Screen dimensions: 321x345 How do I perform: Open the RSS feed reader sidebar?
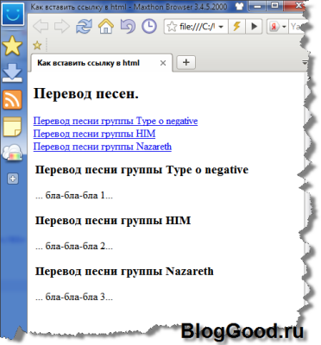12,100
